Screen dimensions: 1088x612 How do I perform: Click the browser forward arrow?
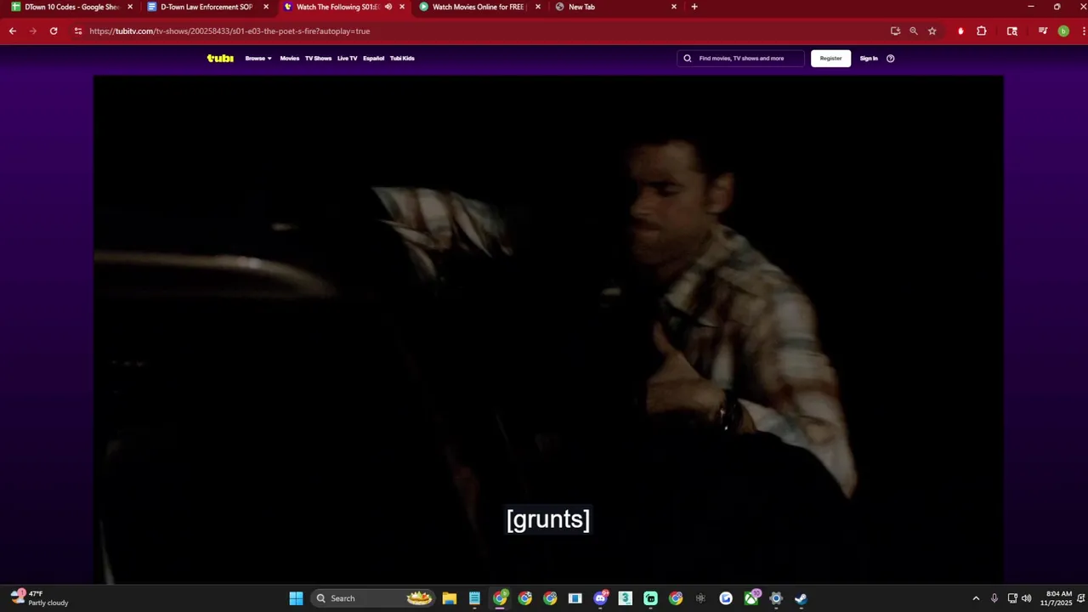click(x=33, y=31)
